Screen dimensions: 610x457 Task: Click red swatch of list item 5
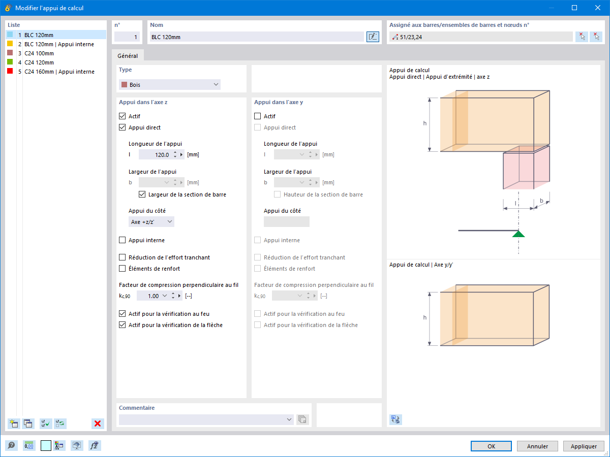pyautogui.click(x=10, y=72)
